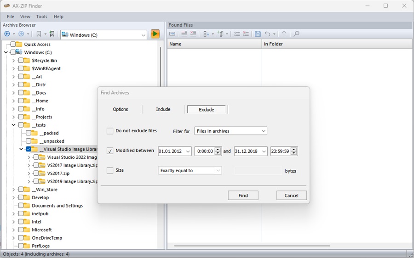414x258 pixels.
Task: Click the magnifier search icon
Action: pyautogui.click(x=297, y=34)
